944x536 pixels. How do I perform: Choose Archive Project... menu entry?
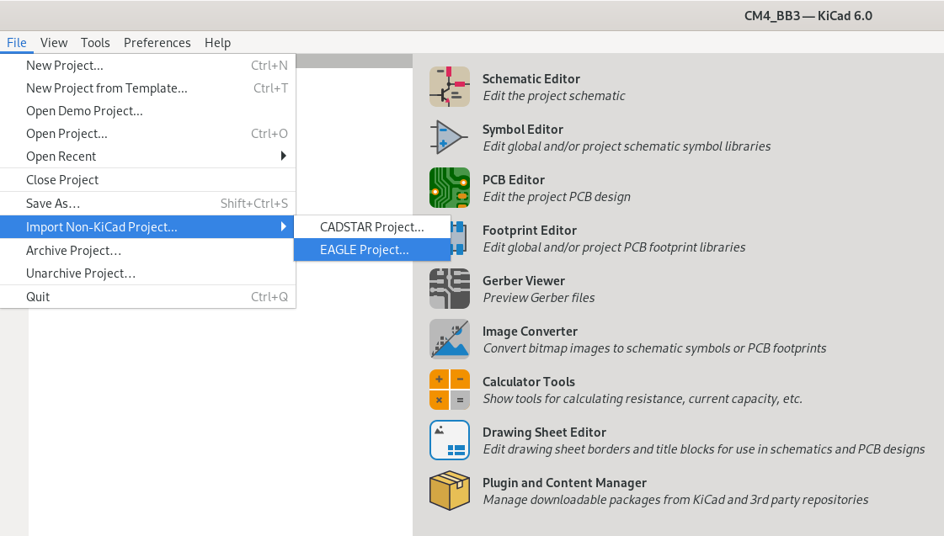coord(73,251)
